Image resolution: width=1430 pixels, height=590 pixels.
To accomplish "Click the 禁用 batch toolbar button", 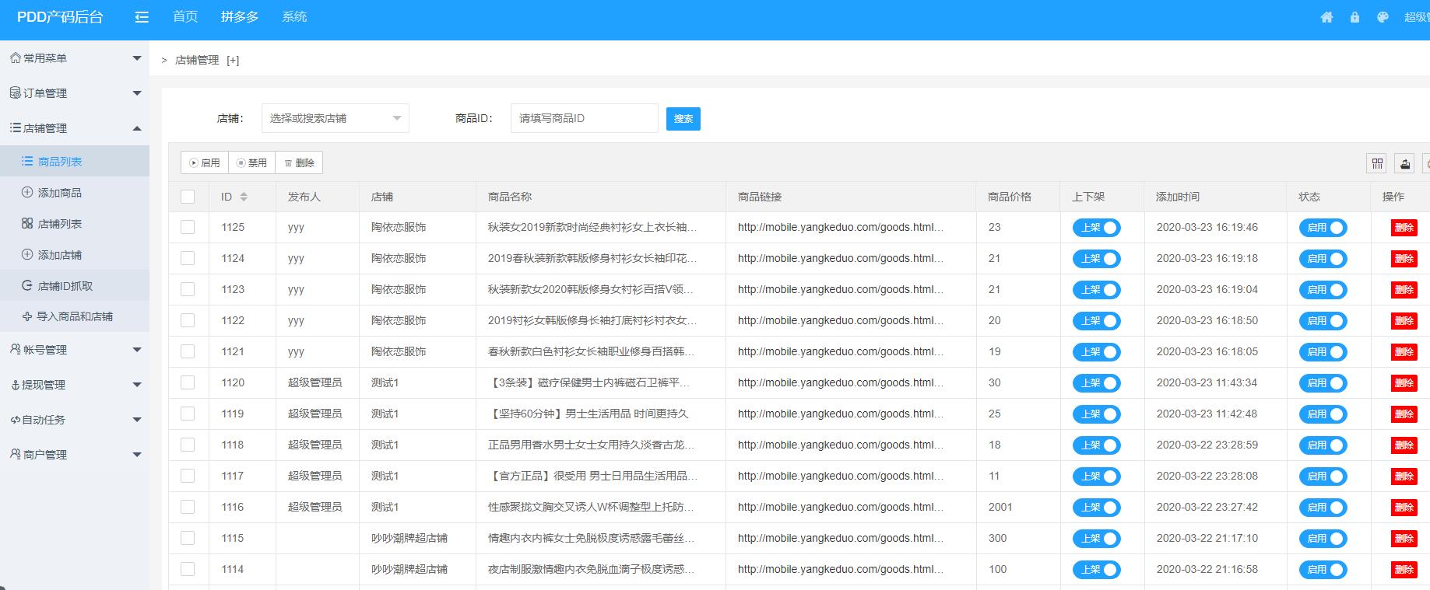I will click(x=251, y=162).
